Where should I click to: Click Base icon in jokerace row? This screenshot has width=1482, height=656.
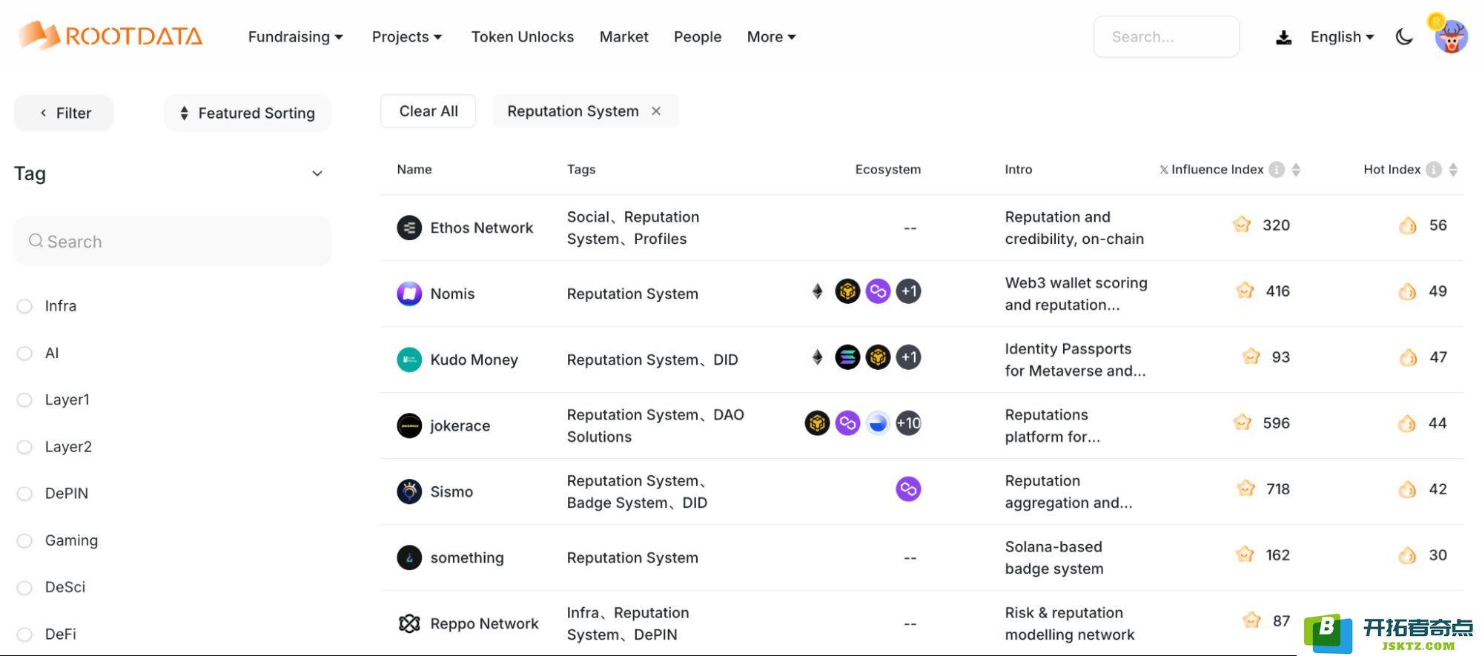point(878,423)
